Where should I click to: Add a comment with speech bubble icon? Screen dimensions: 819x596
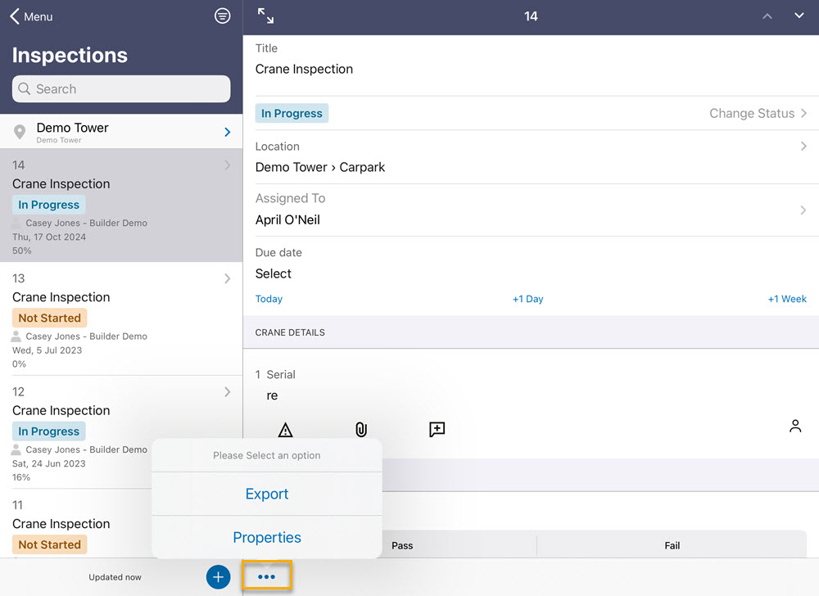(437, 430)
